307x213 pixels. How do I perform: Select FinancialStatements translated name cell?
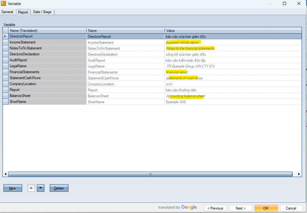[x=47, y=72]
